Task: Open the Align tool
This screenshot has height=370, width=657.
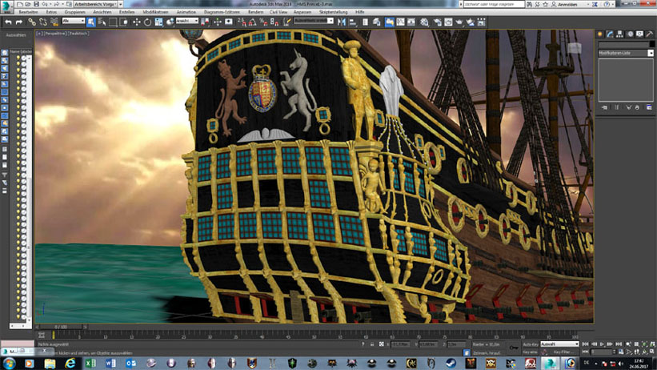Action: coord(352,22)
